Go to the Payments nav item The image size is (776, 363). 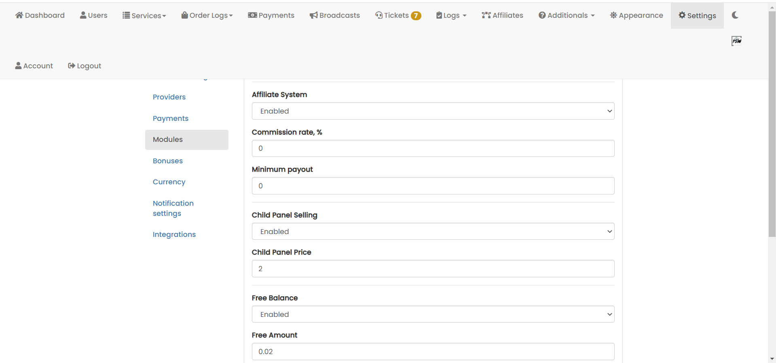(271, 15)
